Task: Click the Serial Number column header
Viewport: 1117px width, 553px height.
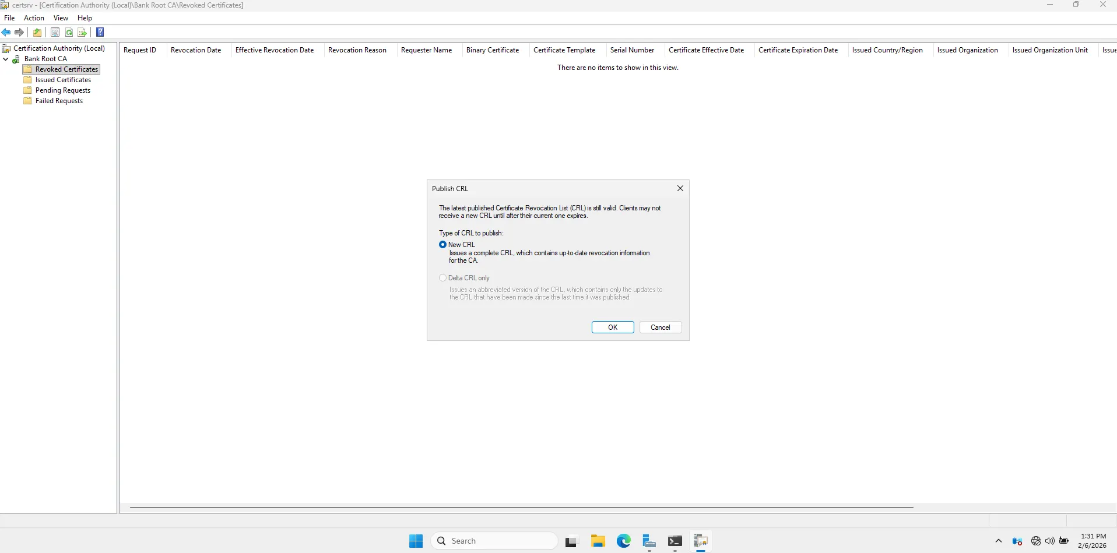Action: [x=635, y=50]
